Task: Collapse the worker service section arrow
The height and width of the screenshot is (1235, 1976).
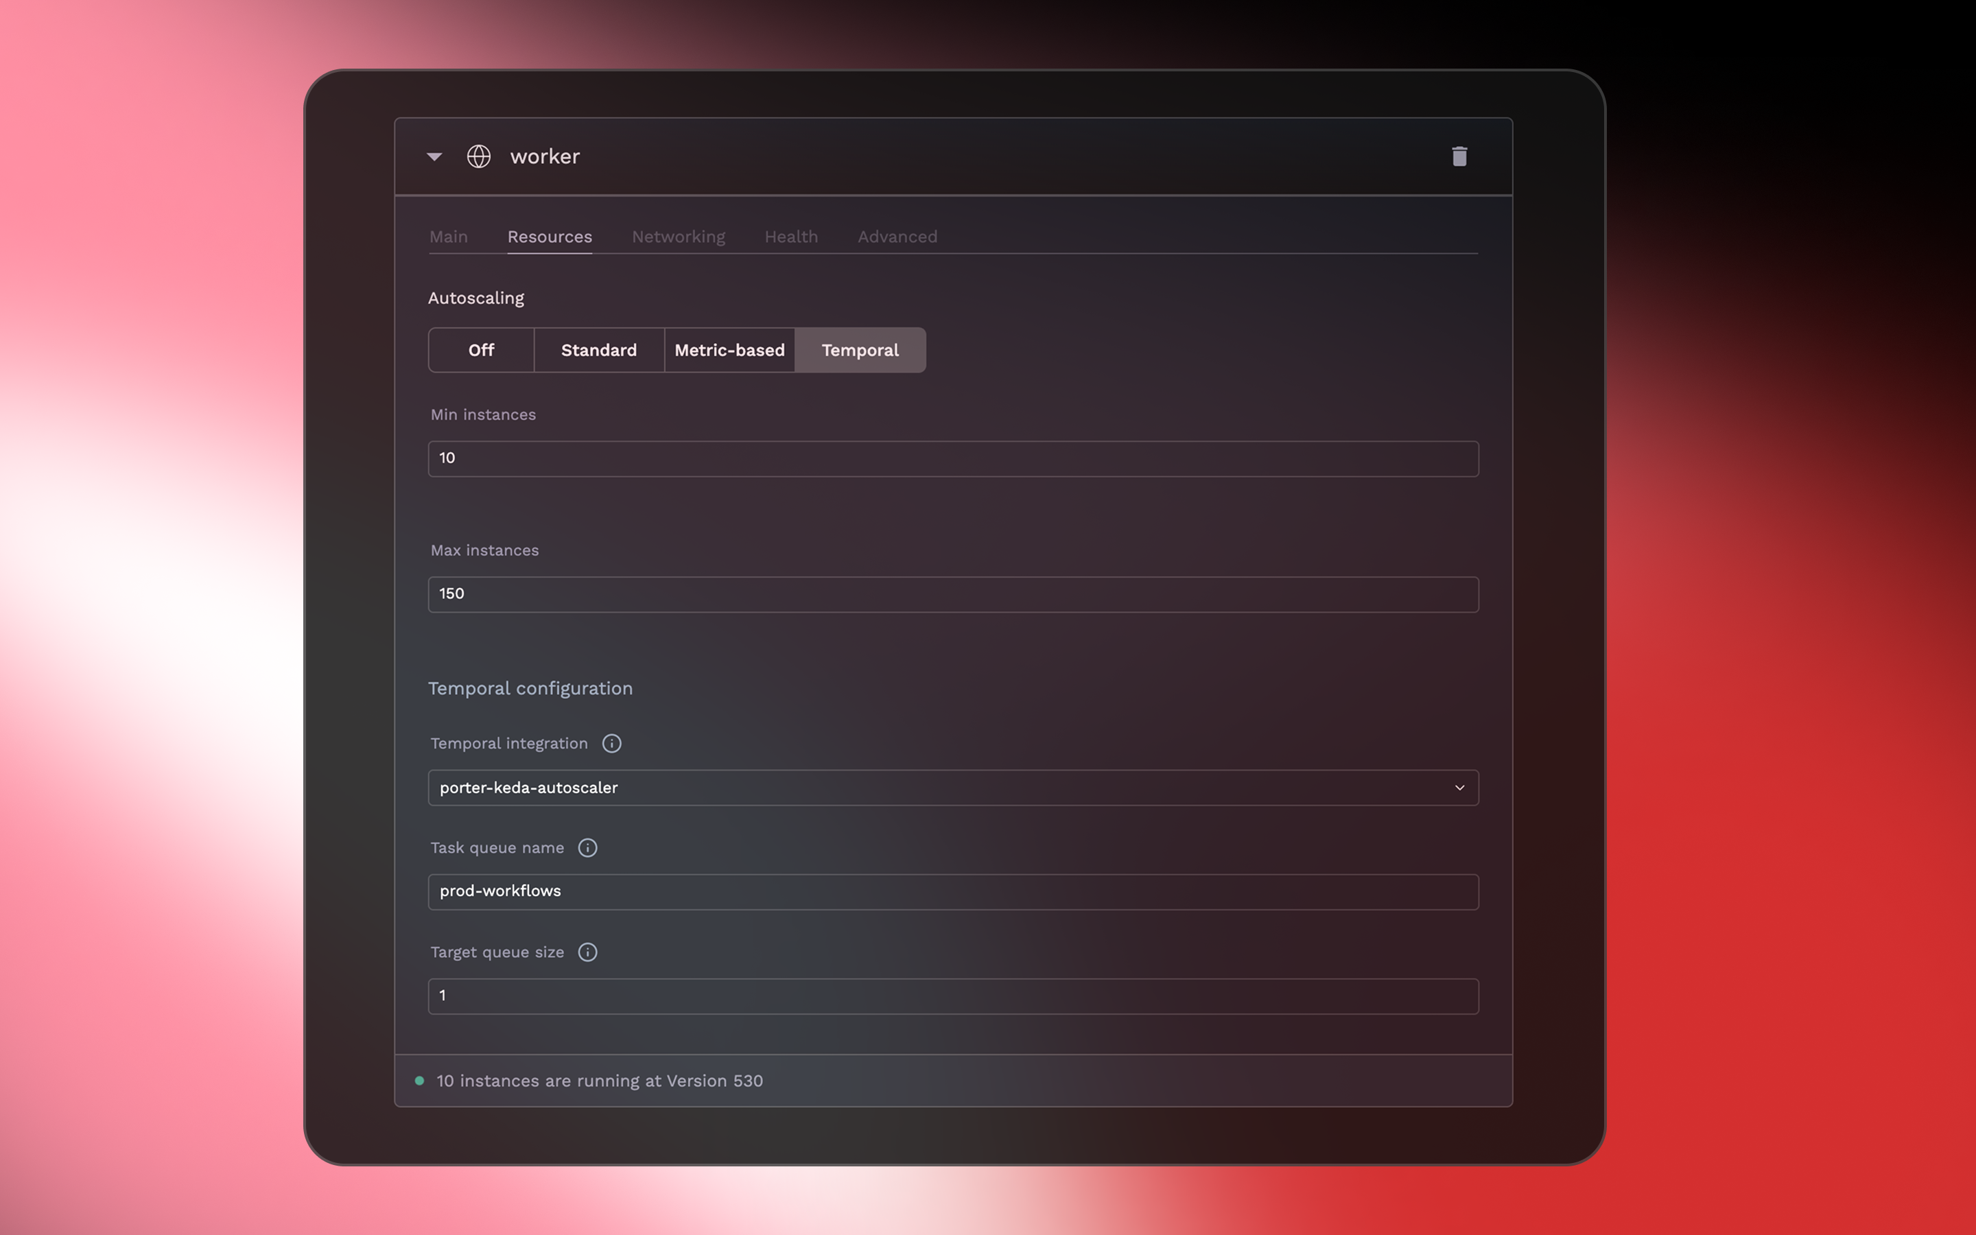Action: pyautogui.click(x=434, y=156)
